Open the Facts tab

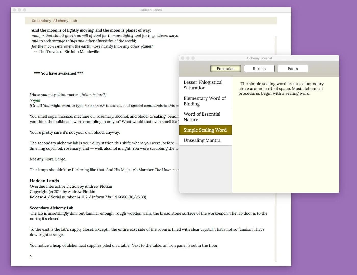coord(292,68)
